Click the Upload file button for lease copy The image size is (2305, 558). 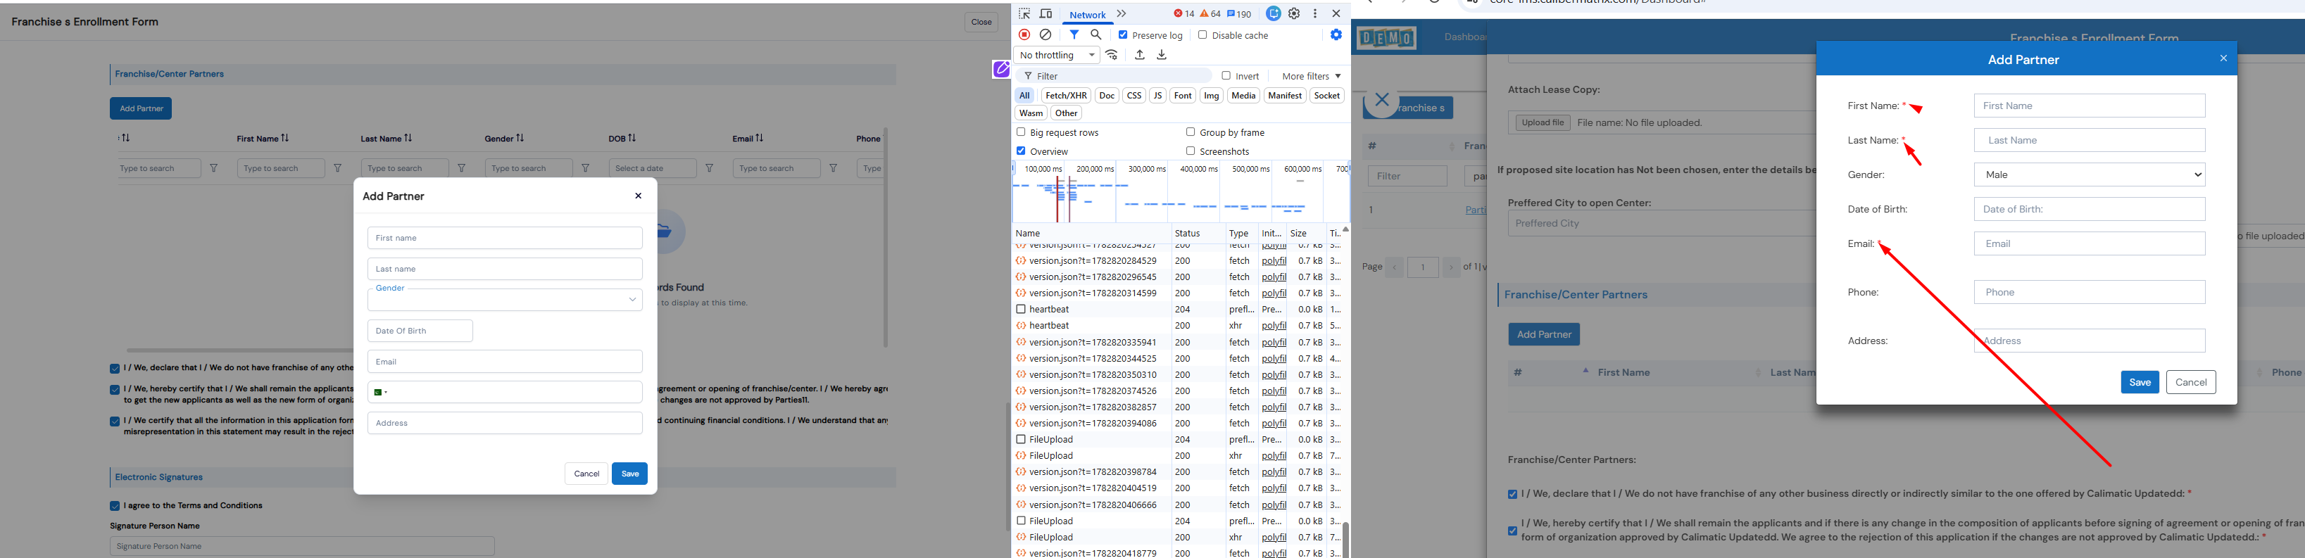[1543, 122]
